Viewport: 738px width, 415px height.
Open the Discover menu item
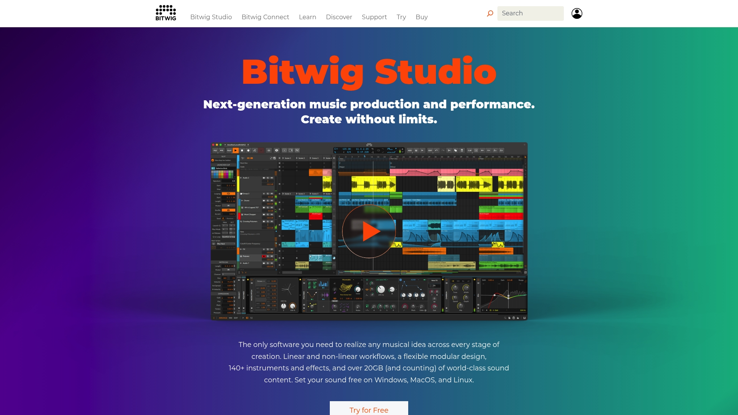pyautogui.click(x=339, y=17)
